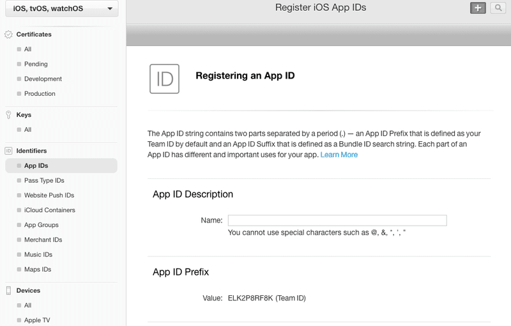Viewport: 511px width, 326px height.
Task: Click the Devices phone icon
Action: pyautogui.click(x=8, y=291)
